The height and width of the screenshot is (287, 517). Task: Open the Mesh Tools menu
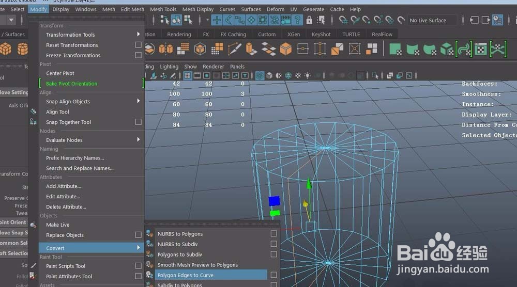click(x=163, y=9)
